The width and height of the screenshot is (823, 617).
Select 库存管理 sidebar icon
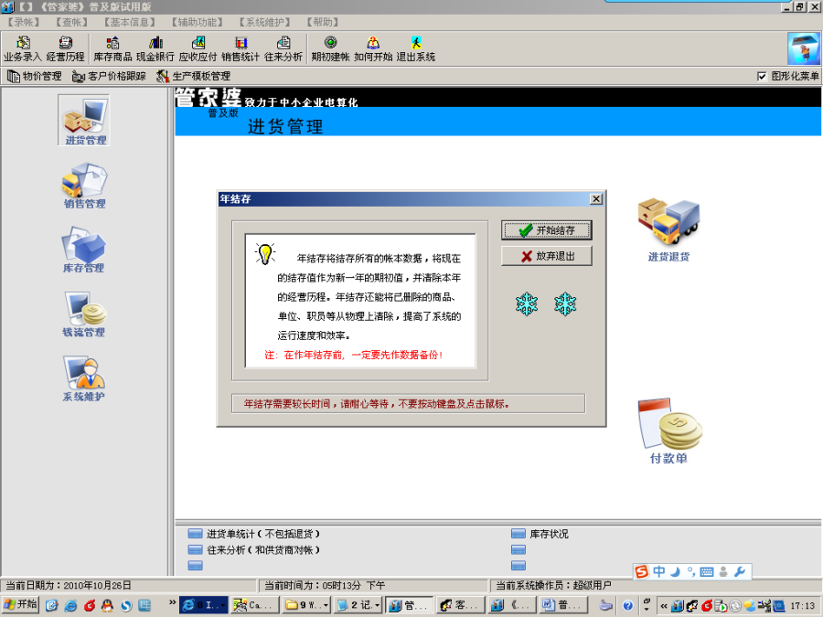(x=84, y=250)
